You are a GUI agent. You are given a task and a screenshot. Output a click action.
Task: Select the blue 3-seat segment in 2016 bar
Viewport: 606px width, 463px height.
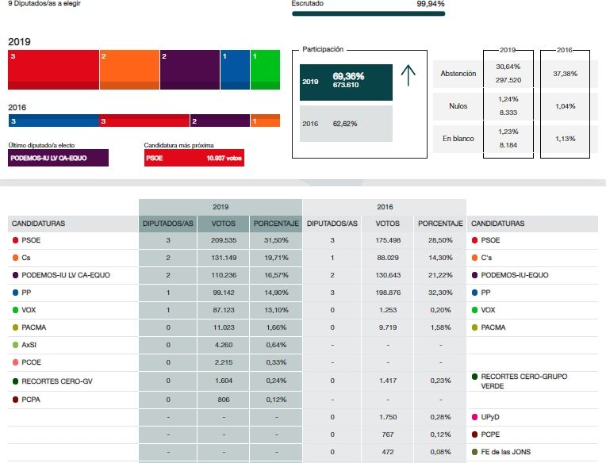pyautogui.click(x=52, y=121)
